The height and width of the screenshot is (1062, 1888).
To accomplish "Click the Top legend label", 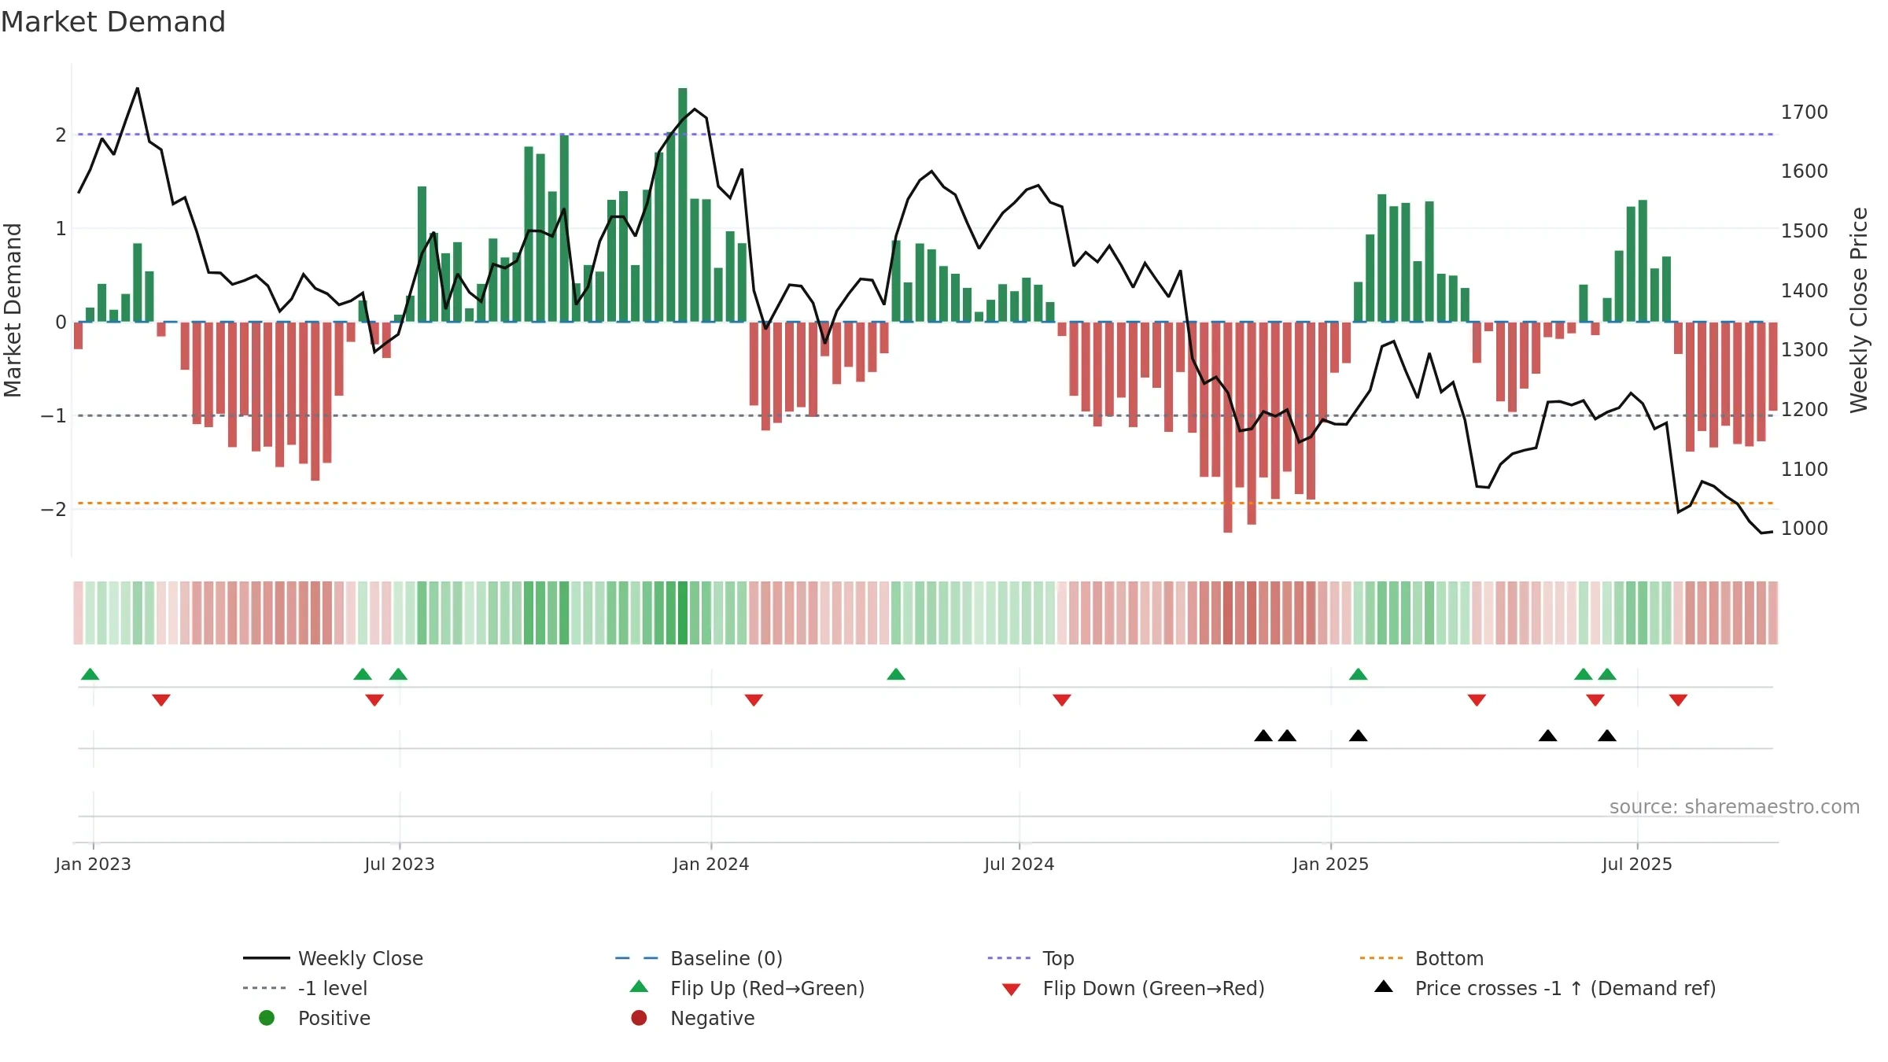I will 1058,958.
